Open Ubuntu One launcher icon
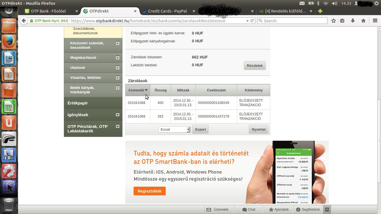This screenshot has width=381, height=214. 9,122
